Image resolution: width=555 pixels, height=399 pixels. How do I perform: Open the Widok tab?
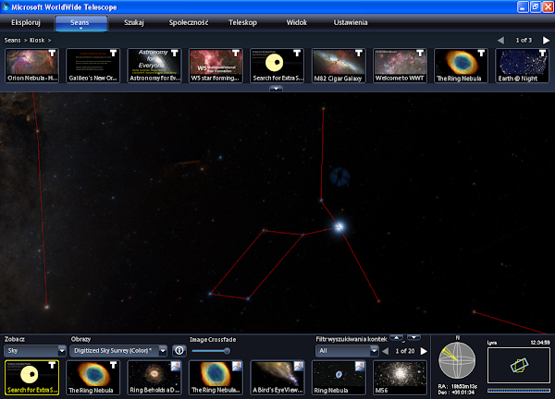click(297, 22)
